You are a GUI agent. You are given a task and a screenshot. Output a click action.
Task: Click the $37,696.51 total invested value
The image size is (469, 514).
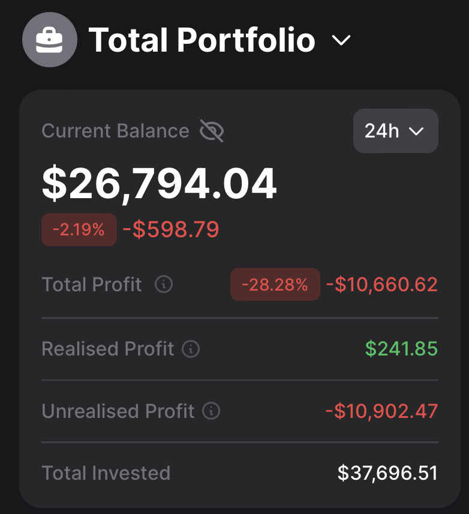(x=387, y=473)
